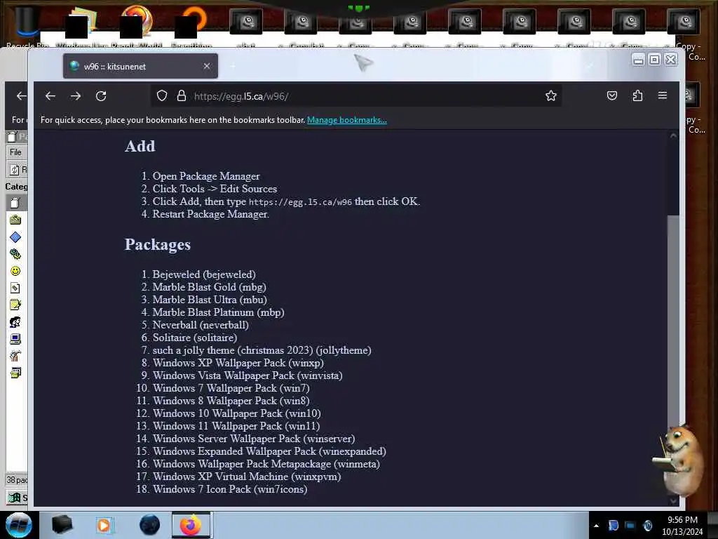This screenshot has width=718, height=539.
Task: Click the Firefox taskbar button
Action: pyautogui.click(x=191, y=525)
